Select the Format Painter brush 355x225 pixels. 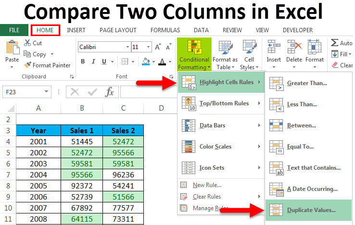tap(27, 65)
